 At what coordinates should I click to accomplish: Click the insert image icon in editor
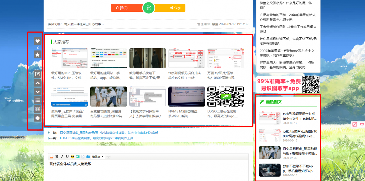78,157
